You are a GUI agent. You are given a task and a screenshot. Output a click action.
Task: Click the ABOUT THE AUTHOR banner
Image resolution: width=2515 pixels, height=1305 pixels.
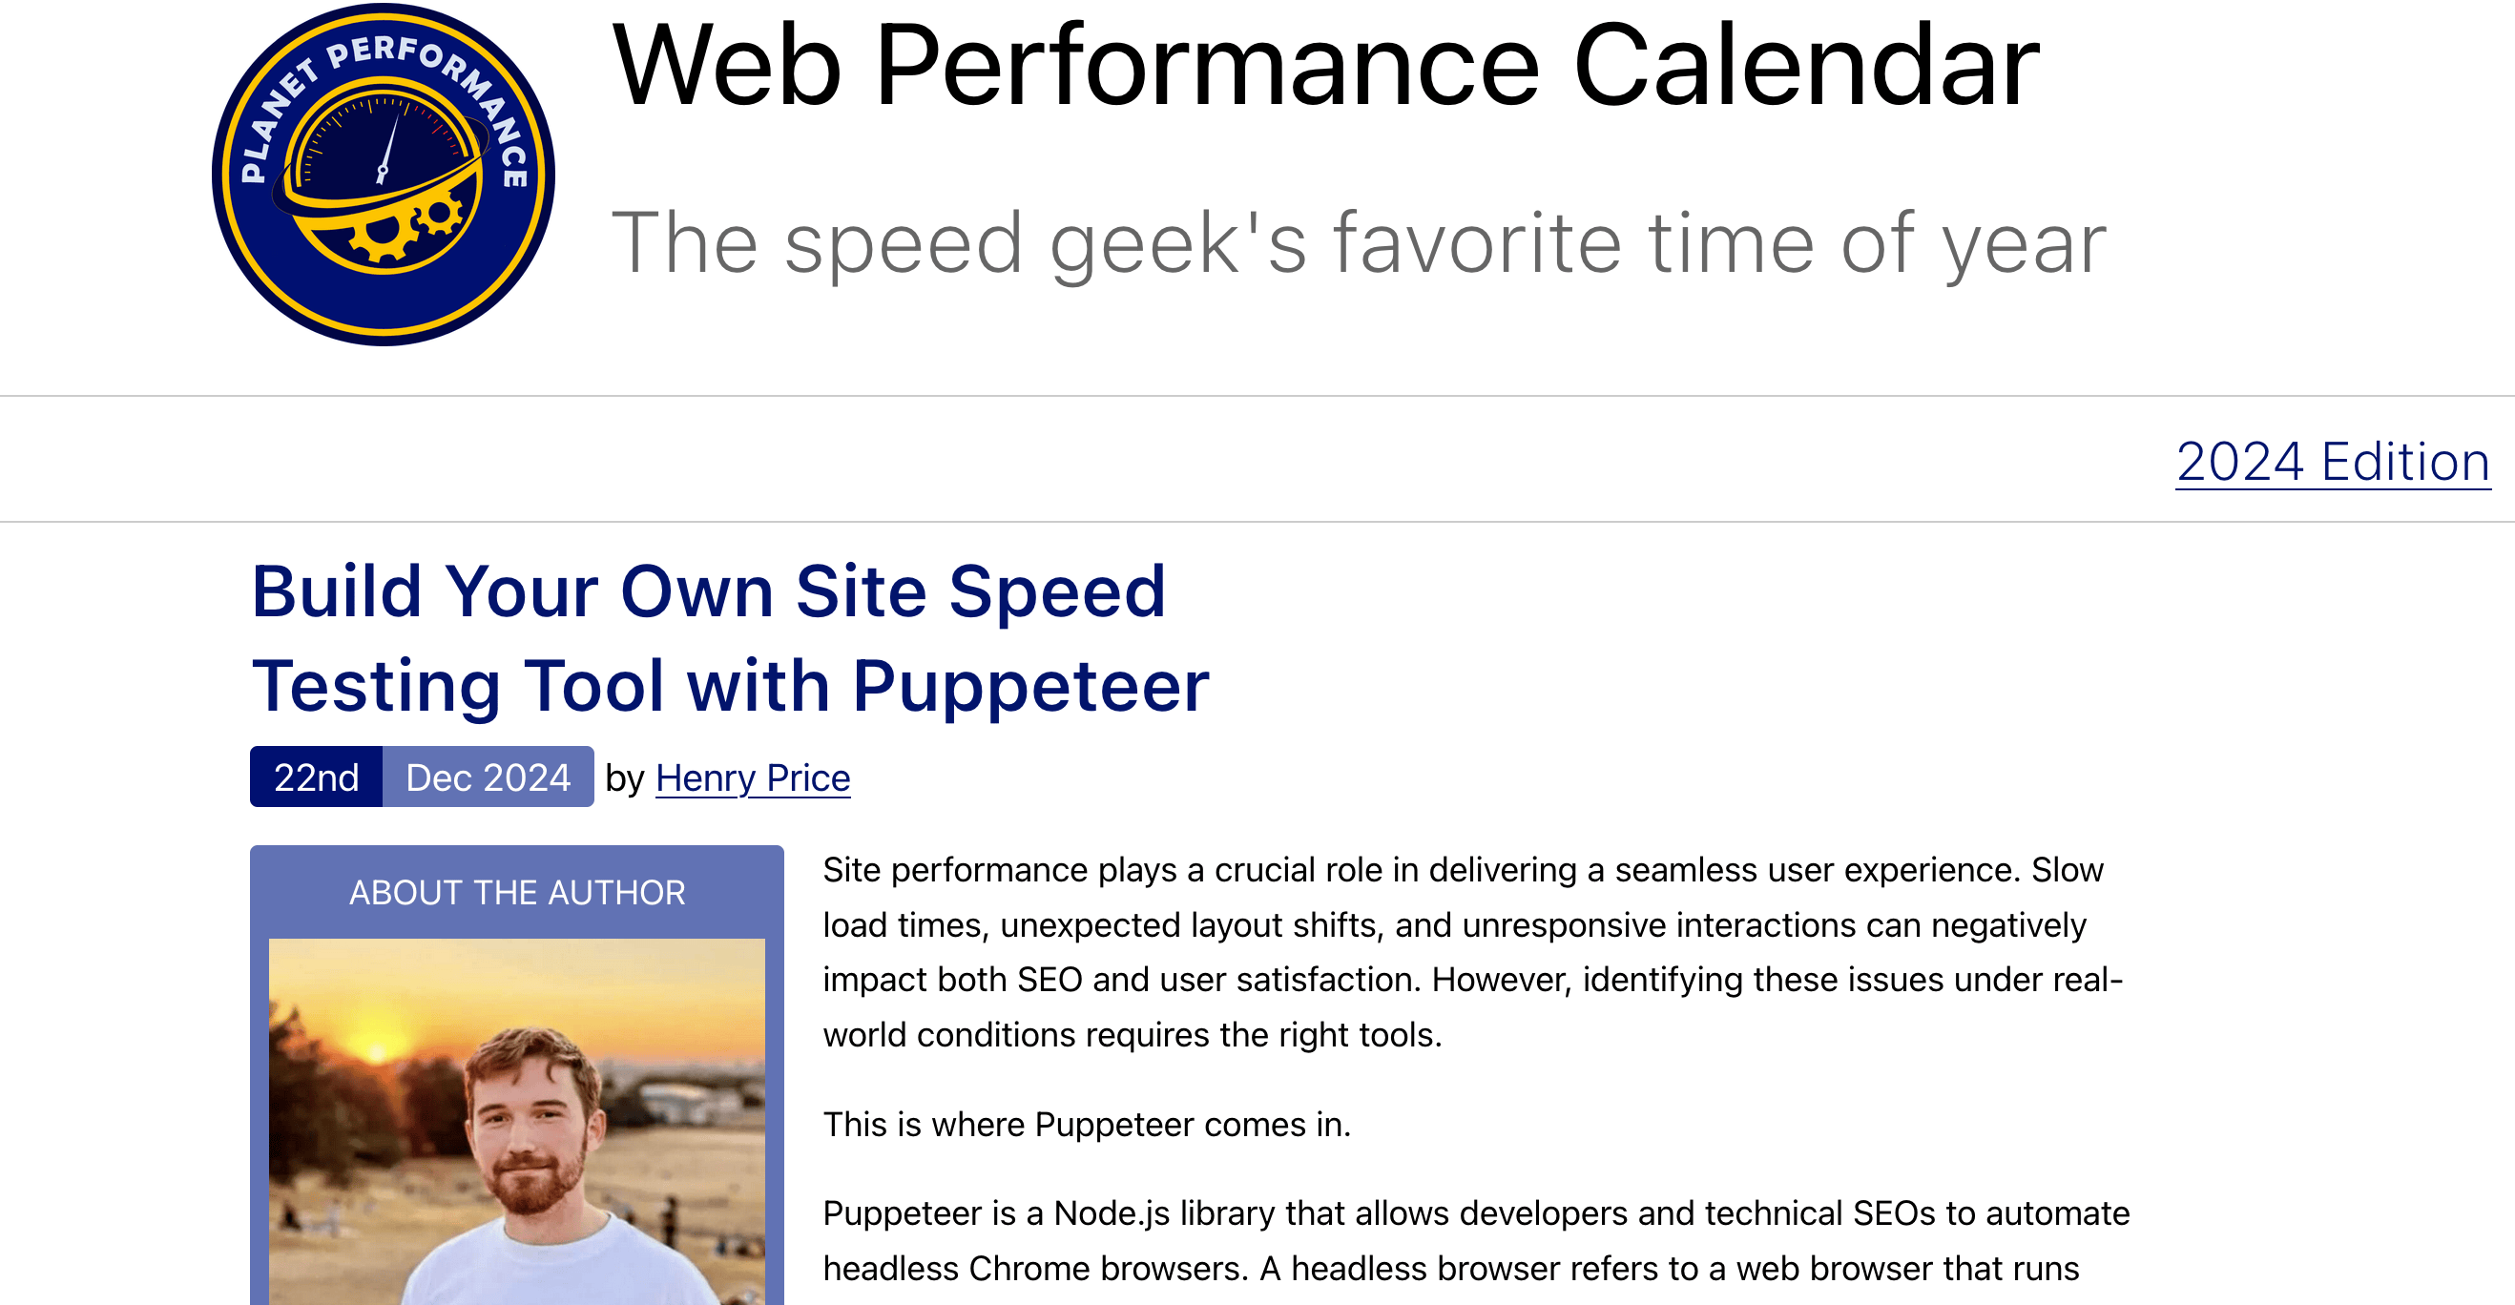pyautogui.click(x=517, y=891)
